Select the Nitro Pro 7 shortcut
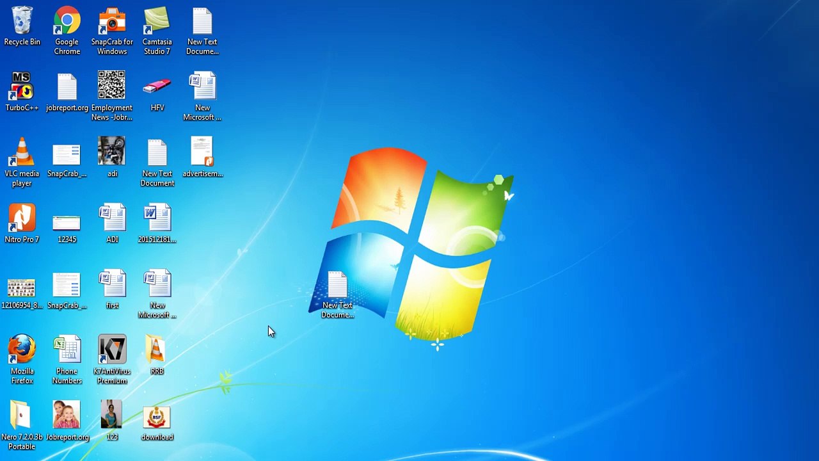Screen dimensions: 819x461 (22, 224)
